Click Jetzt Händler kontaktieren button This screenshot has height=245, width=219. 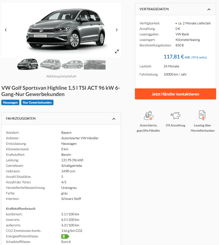[176, 94]
